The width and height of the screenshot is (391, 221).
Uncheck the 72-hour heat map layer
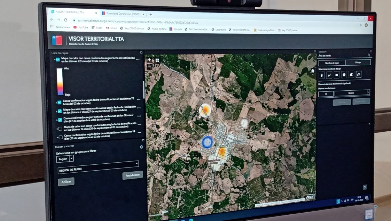click(x=58, y=59)
